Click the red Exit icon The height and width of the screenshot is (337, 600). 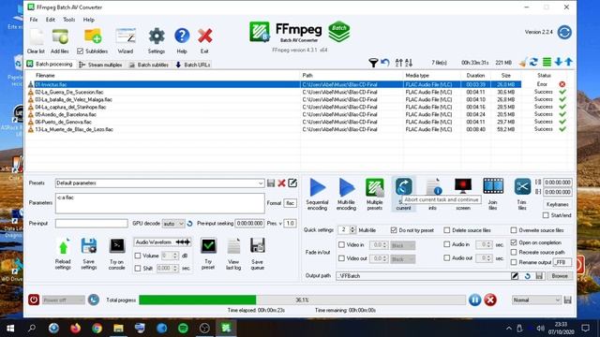point(205,37)
